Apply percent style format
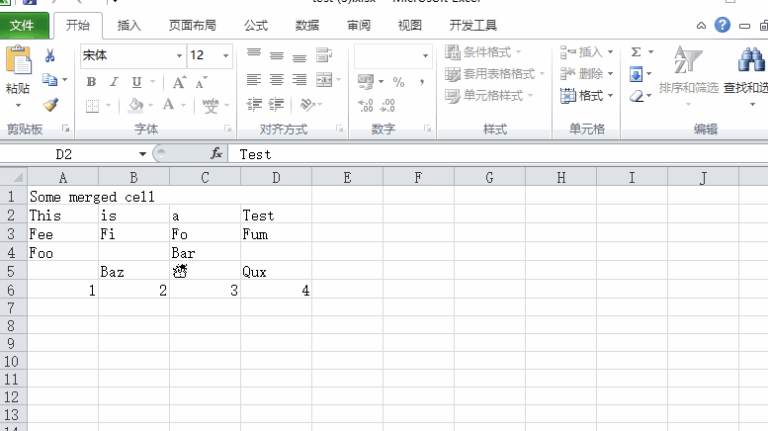768x431 pixels. coord(398,82)
